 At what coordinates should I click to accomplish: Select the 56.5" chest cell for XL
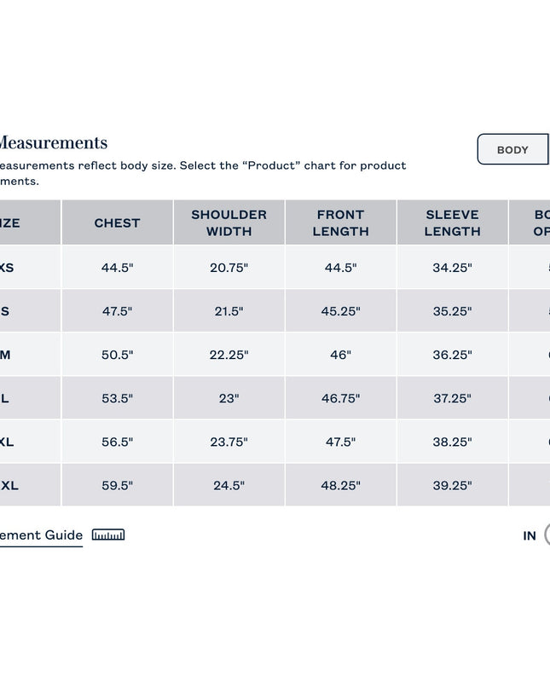[117, 442]
